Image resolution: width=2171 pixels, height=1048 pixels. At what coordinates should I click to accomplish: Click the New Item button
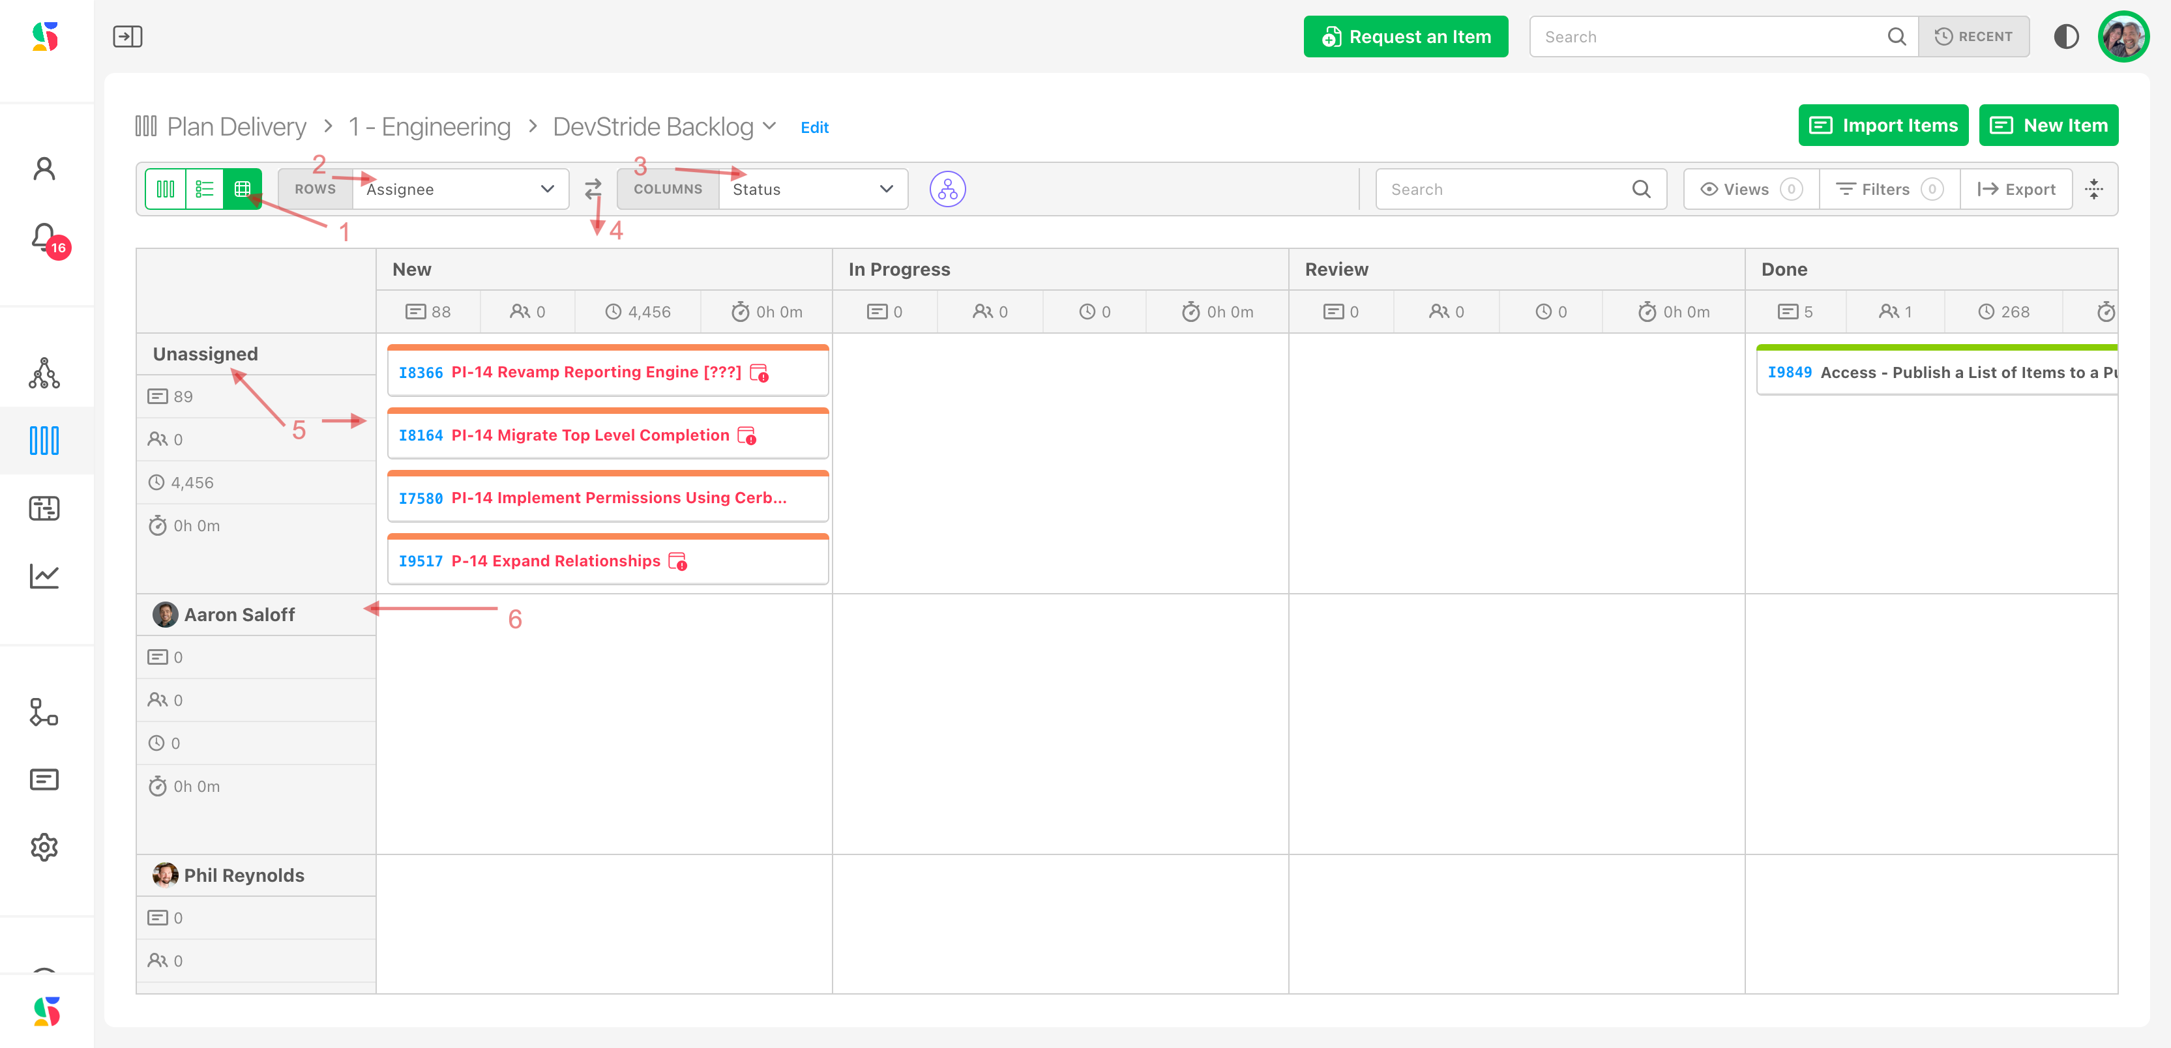(x=2048, y=124)
